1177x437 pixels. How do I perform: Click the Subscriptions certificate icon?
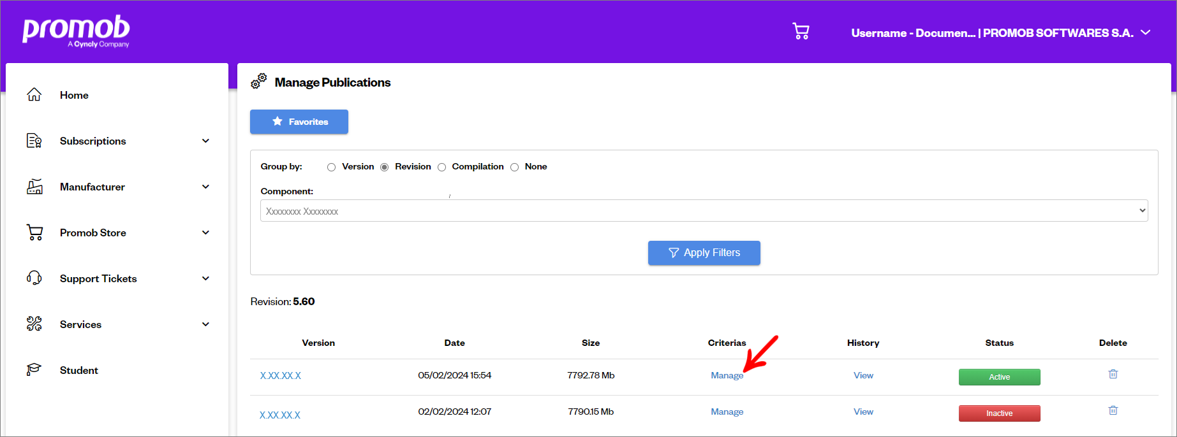pyautogui.click(x=34, y=141)
